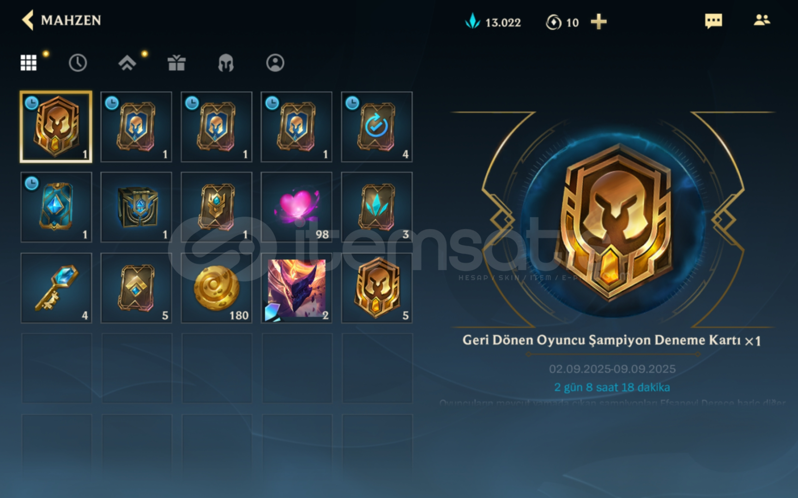Open the friends list icon
The image size is (798, 498).
click(x=762, y=20)
